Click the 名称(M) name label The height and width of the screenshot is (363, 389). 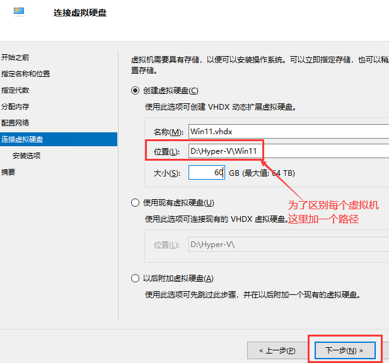168,132
